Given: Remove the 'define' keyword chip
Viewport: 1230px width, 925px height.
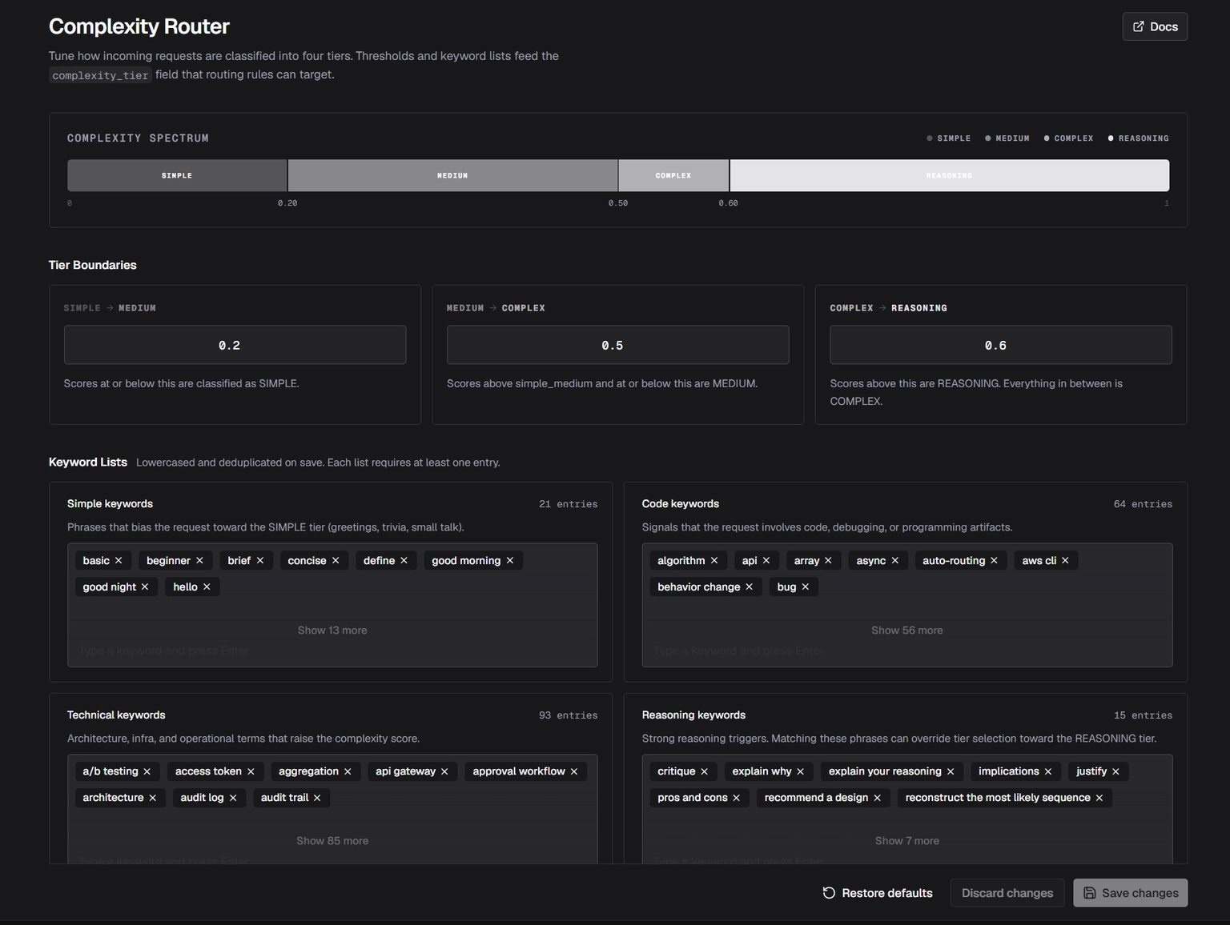Looking at the screenshot, I should click(x=404, y=561).
